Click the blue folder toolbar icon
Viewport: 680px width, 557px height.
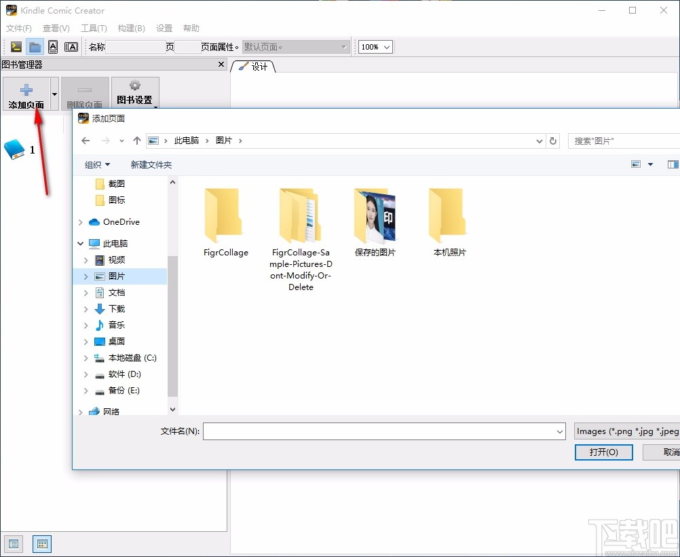coord(35,46)
